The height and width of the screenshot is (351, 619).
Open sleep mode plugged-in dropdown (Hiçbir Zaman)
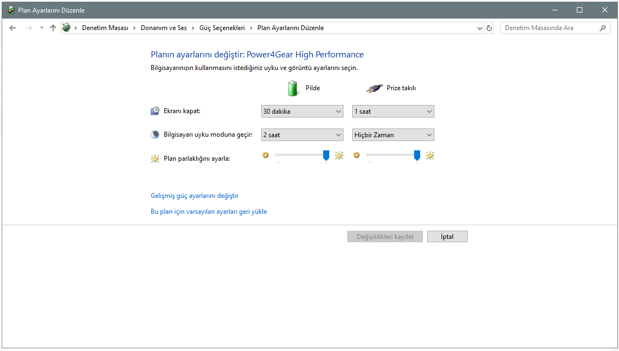393,134
